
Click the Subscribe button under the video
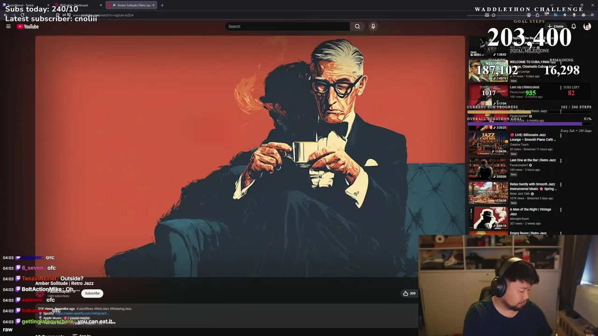click(x=92, y=293)
